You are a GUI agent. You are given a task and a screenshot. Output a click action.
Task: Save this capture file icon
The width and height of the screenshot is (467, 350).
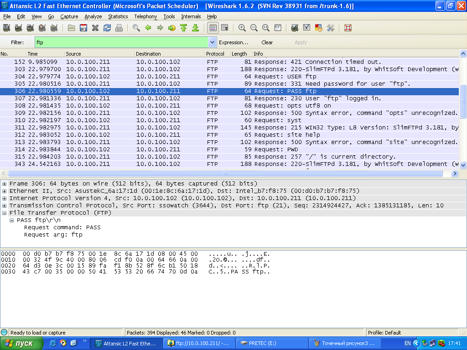point(83,28)
